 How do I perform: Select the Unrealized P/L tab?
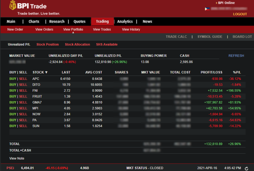click(x=19, y=44)
